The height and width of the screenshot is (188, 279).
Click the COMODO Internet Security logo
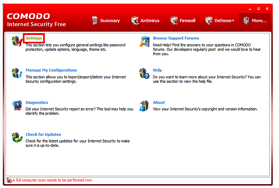click(36, 20)
